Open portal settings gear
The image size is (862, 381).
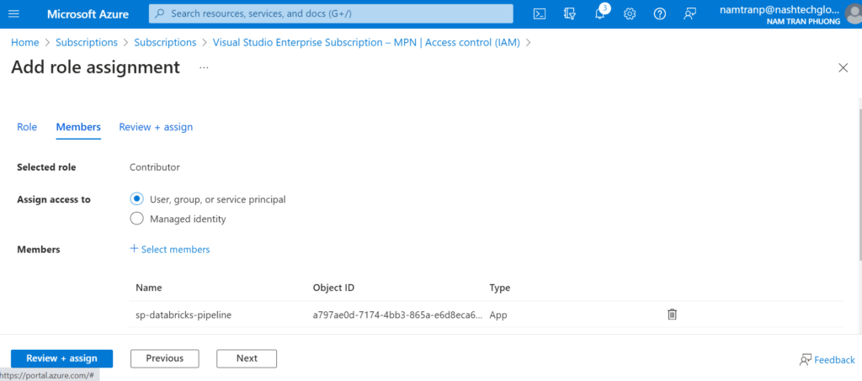[630, 13]
